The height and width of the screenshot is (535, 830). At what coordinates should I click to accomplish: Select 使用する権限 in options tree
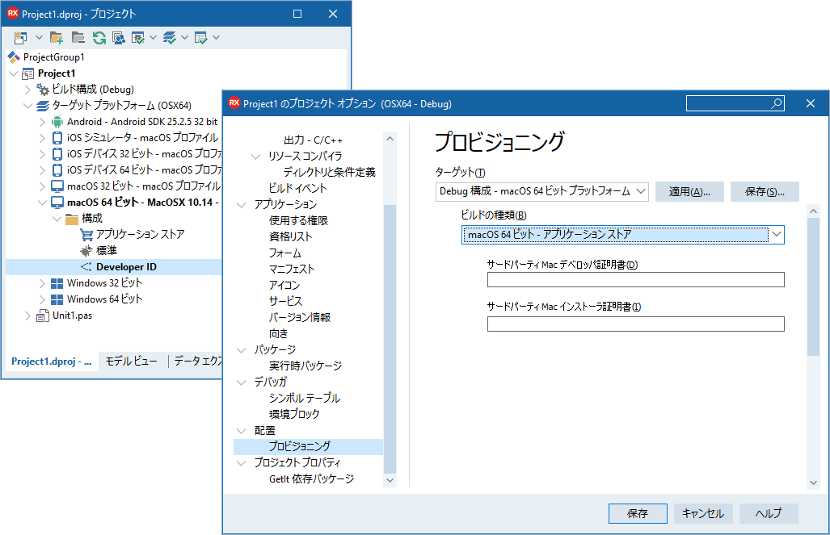coord(298,220)
